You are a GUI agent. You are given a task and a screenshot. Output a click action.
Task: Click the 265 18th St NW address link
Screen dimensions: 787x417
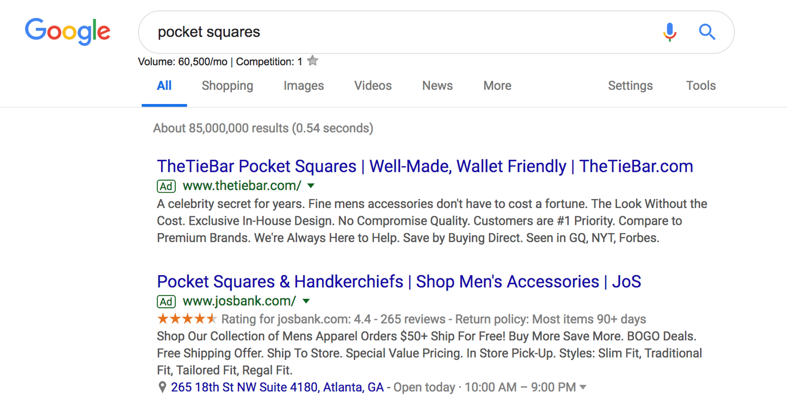pos(277,388)
